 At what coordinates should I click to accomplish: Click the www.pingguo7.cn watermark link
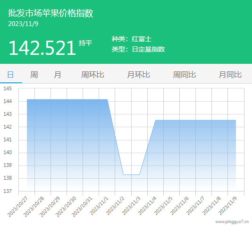[232, 222]
